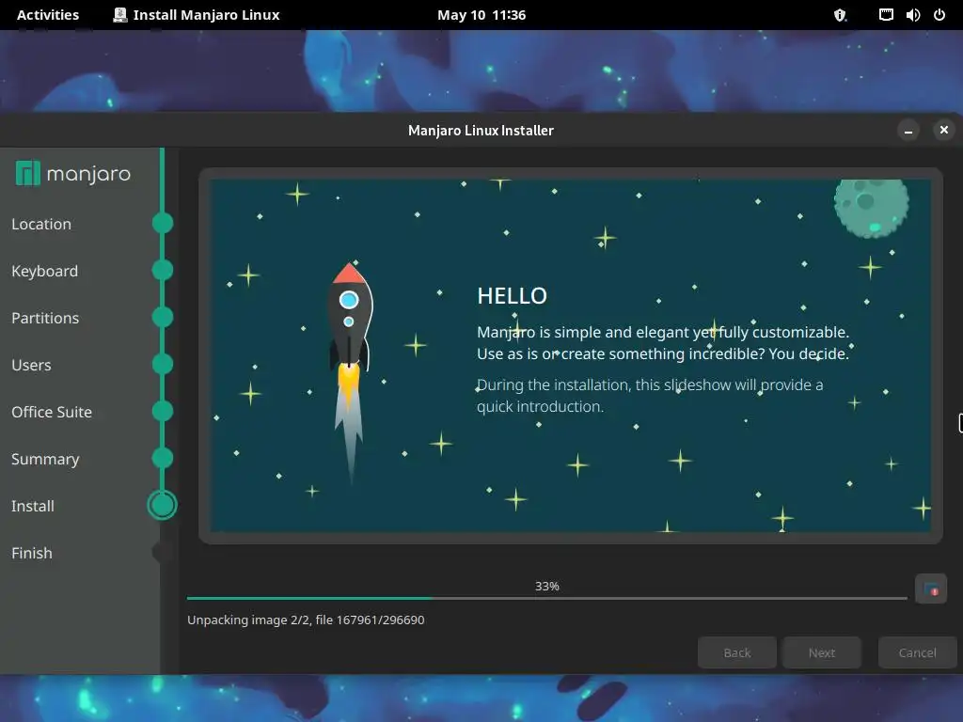Viewport: 963px width, 722px height.
Task: Close the Manjaro Linux Installer window
Action: point(944,130)
